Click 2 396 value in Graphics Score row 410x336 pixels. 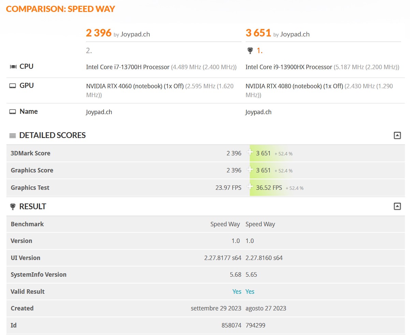234,170
